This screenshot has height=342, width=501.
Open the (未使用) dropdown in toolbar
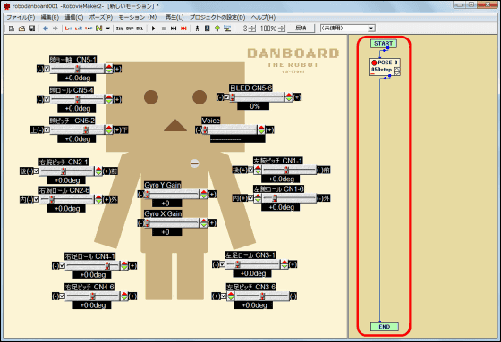coord(347,28)
